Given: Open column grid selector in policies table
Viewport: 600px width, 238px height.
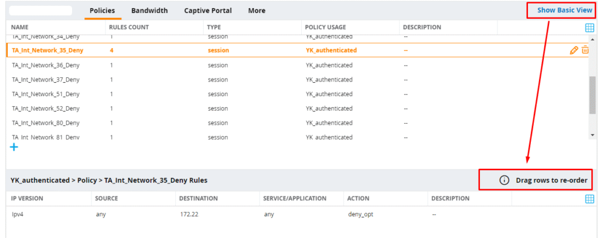Looking at the screenshot, I should pyautogui.click(x=589, y=28).
